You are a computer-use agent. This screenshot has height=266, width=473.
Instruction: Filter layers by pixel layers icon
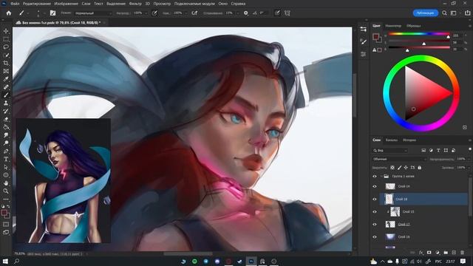coord(423,150)
